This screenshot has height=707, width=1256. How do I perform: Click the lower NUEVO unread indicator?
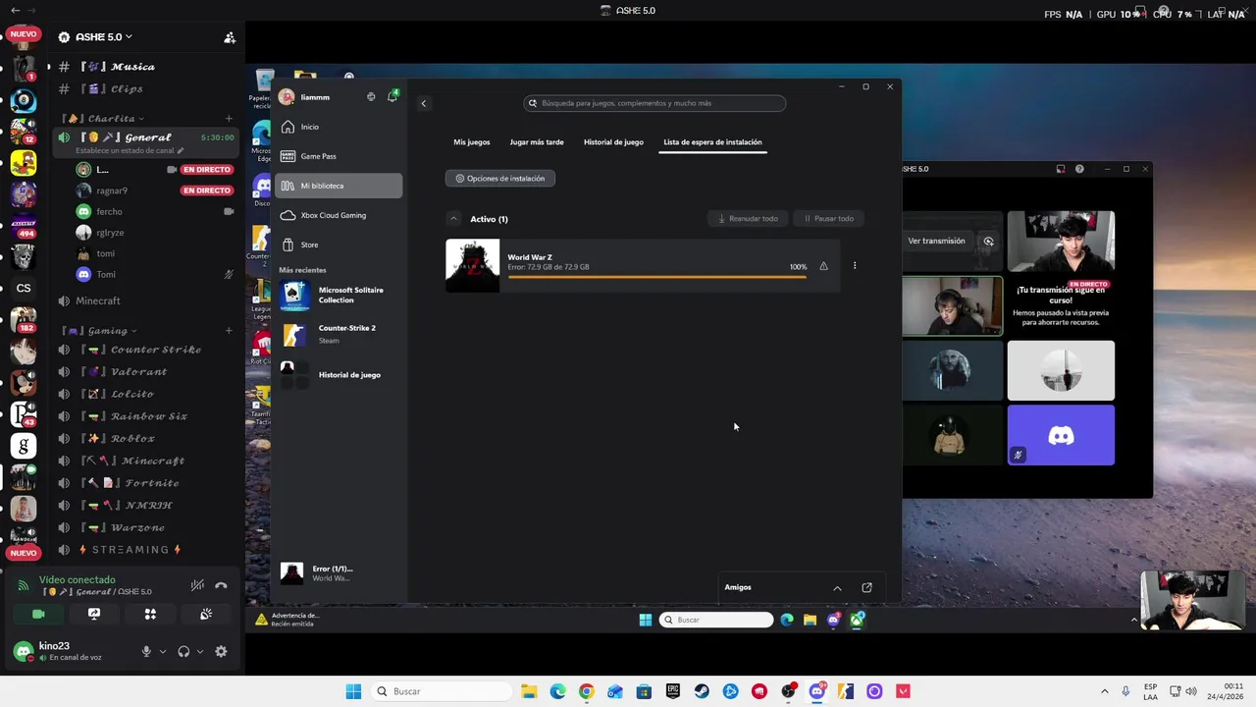tap(24, 553)
